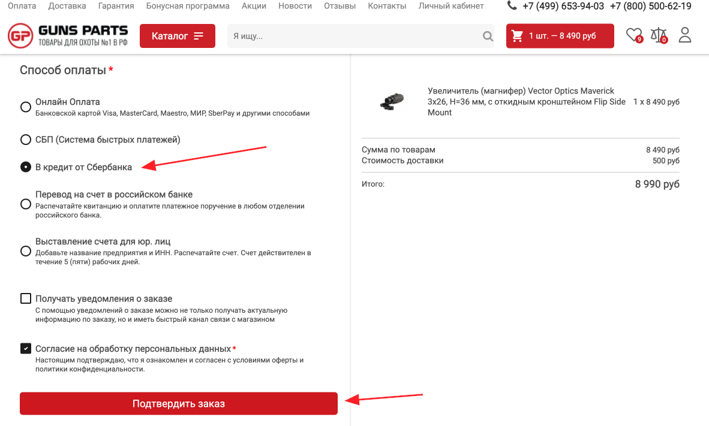
Task: Click the magnifier product thumbnail
Action: tap(392, 101)
